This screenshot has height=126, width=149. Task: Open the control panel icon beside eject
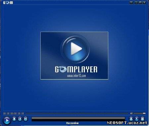(137, 119)
